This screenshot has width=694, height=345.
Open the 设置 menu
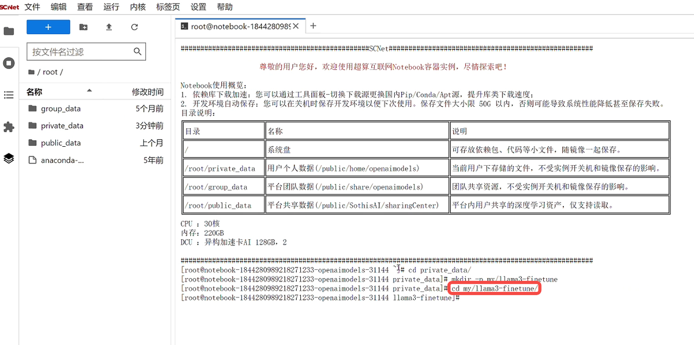(198, 7)
